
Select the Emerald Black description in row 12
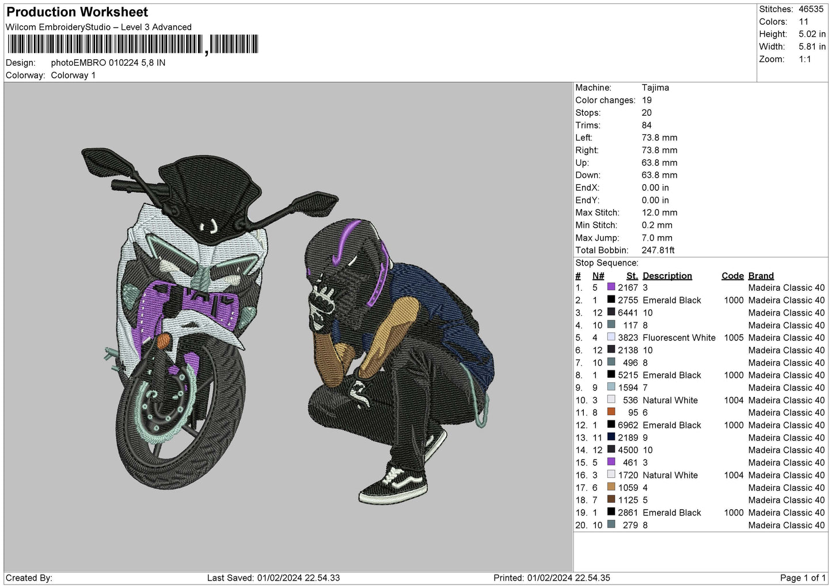pos(672,425)
